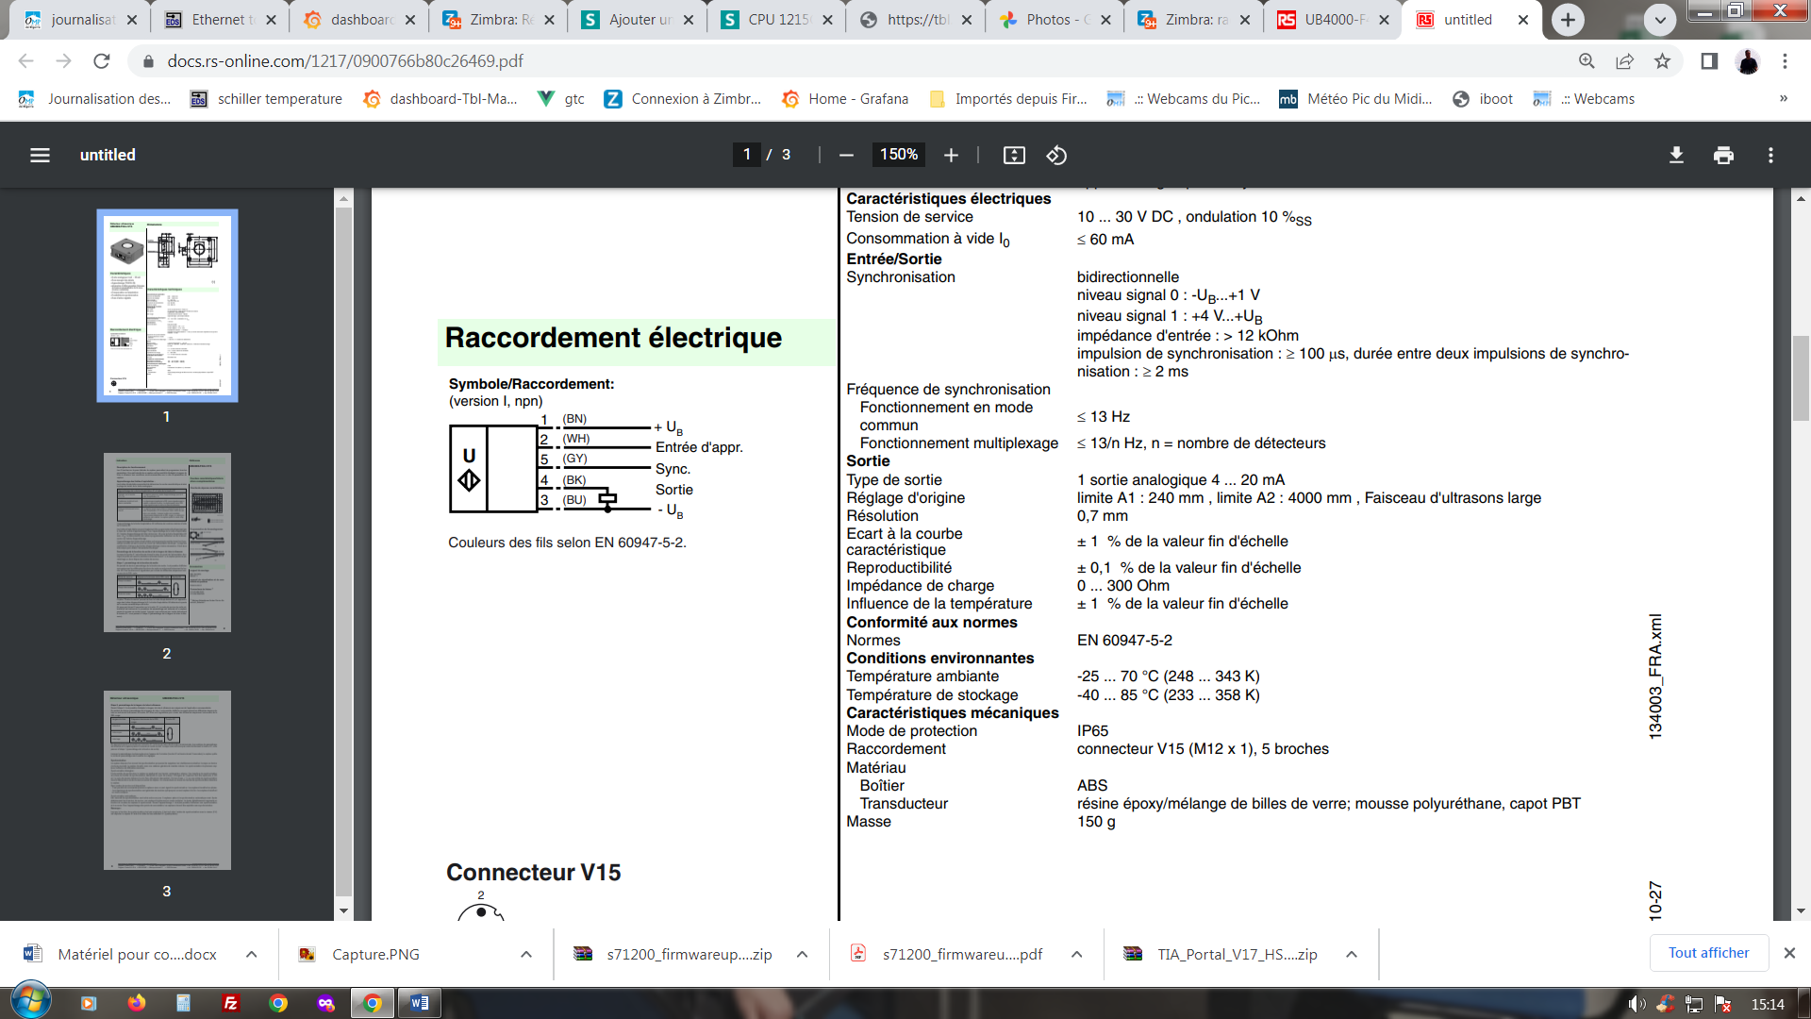1811x1019 pixels.
Task: Print the PDF document
Action: coord(1723,155)
